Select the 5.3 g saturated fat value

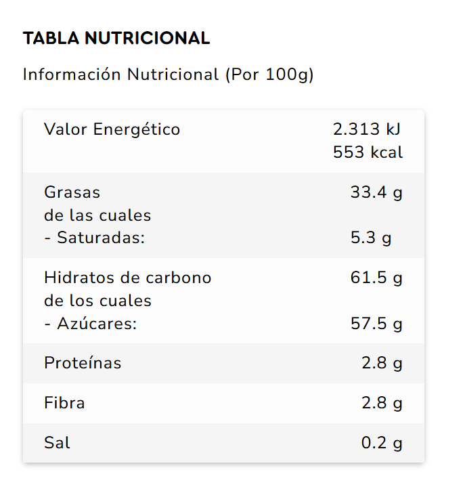click(x=371, y=238)
